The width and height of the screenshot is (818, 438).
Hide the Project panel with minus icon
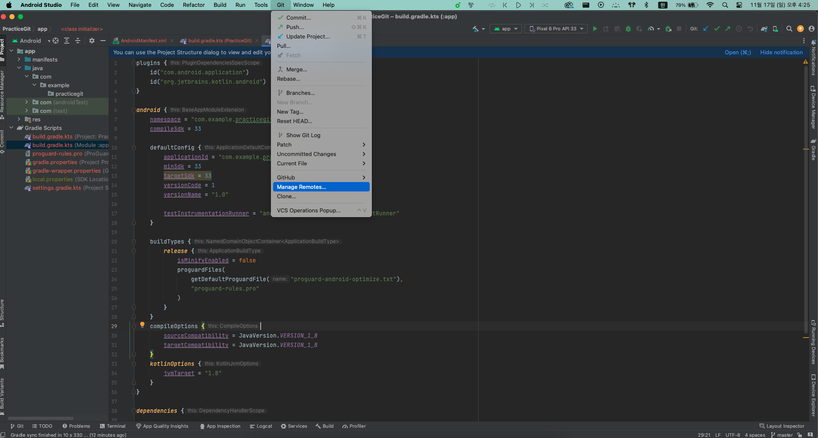click(x=103, y=41)
